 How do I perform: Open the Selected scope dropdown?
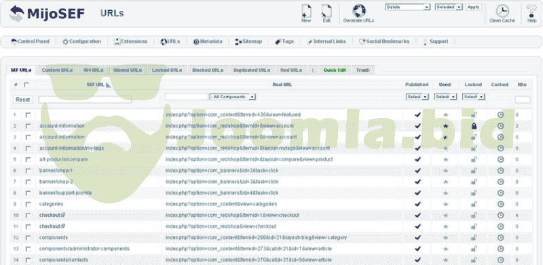pos(449,7)
